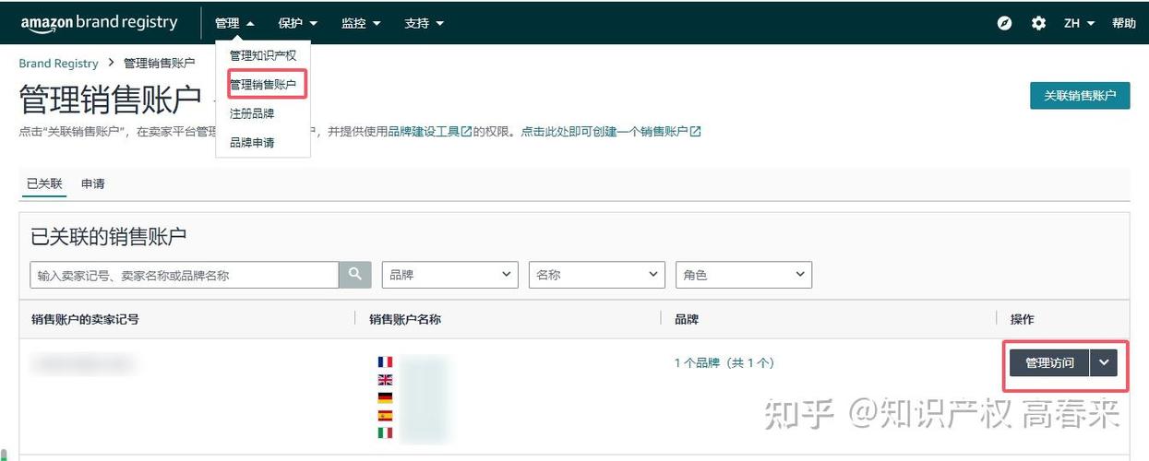
Task: Expand the 名称 filter dropdown
Action: pyautogui.click(x=597, y=275)
